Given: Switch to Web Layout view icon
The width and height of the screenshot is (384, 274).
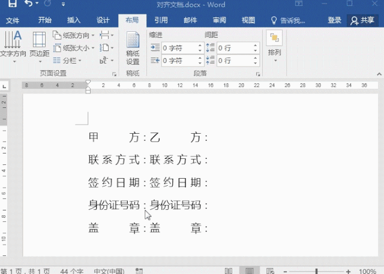Looking at the screenshot, I should point(270,271).
